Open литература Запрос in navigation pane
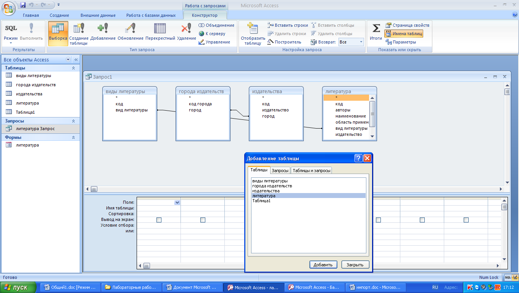 click(x=40, y=129)
